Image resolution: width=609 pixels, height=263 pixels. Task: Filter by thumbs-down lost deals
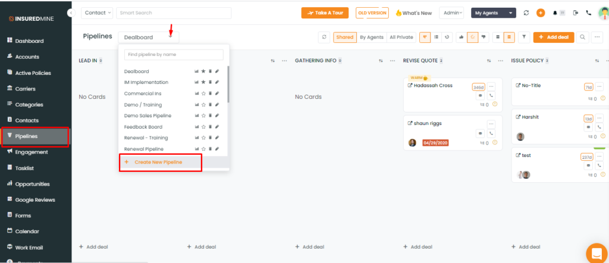[x=484, y=37]
